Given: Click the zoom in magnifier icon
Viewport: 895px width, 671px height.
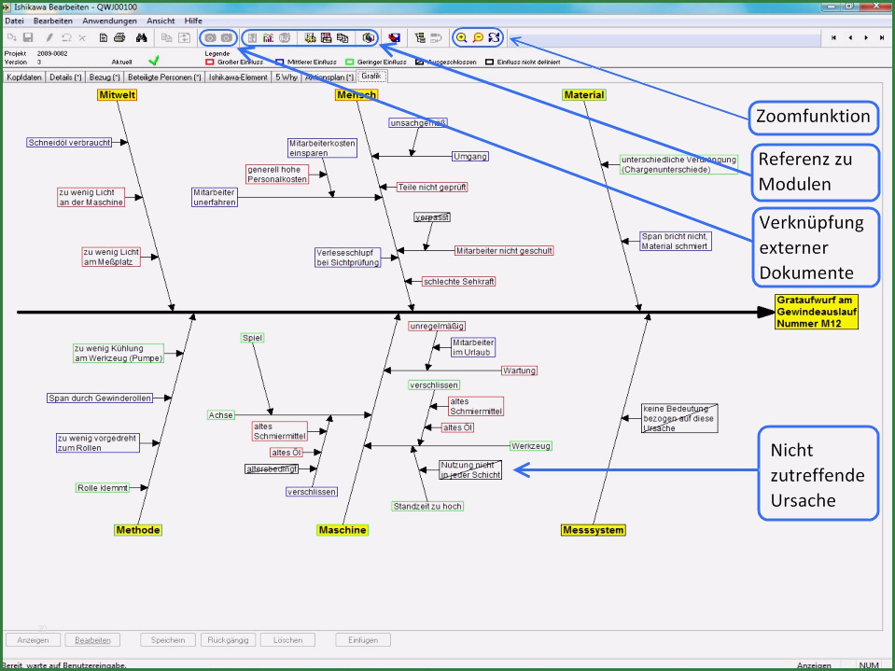Looking at the screenshot, I should [461, 38].
